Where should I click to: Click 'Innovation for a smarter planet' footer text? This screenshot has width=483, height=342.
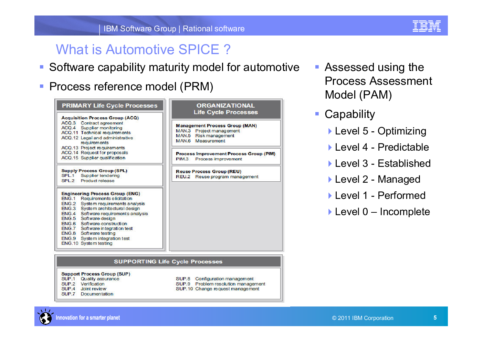point(88,318)
